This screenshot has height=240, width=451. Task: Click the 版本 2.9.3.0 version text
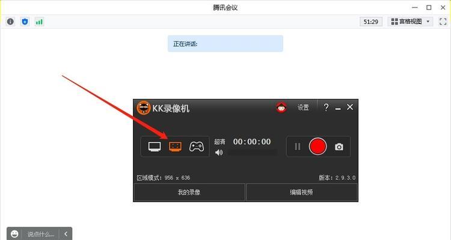(x=337, y=178)
